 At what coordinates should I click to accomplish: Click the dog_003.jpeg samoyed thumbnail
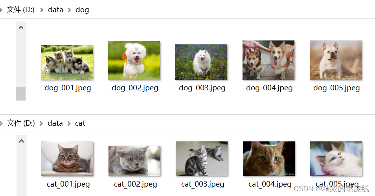tap(201, 62)
